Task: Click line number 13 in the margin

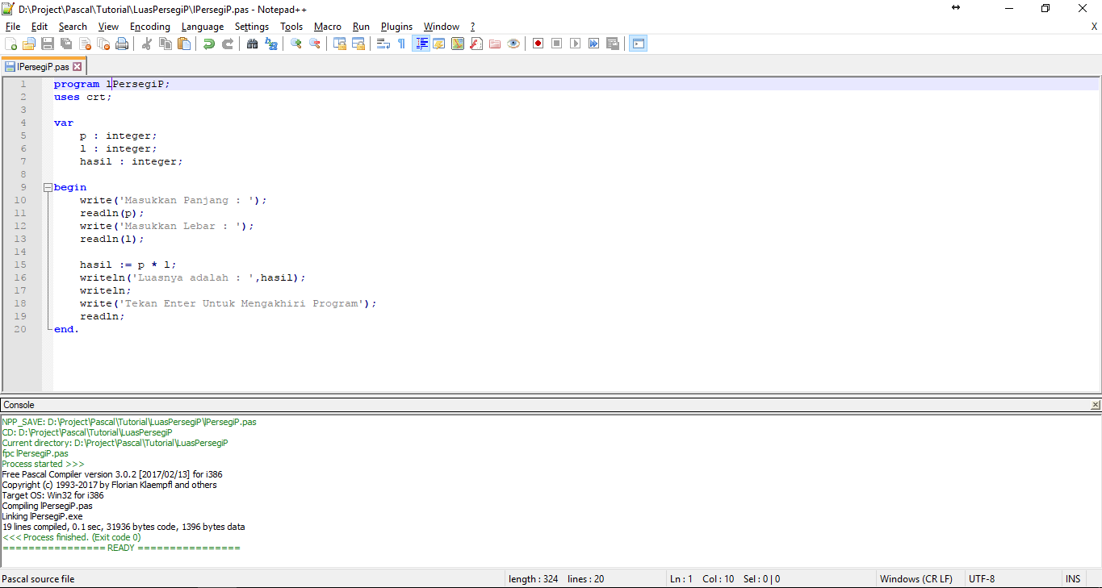Action: 21,239
